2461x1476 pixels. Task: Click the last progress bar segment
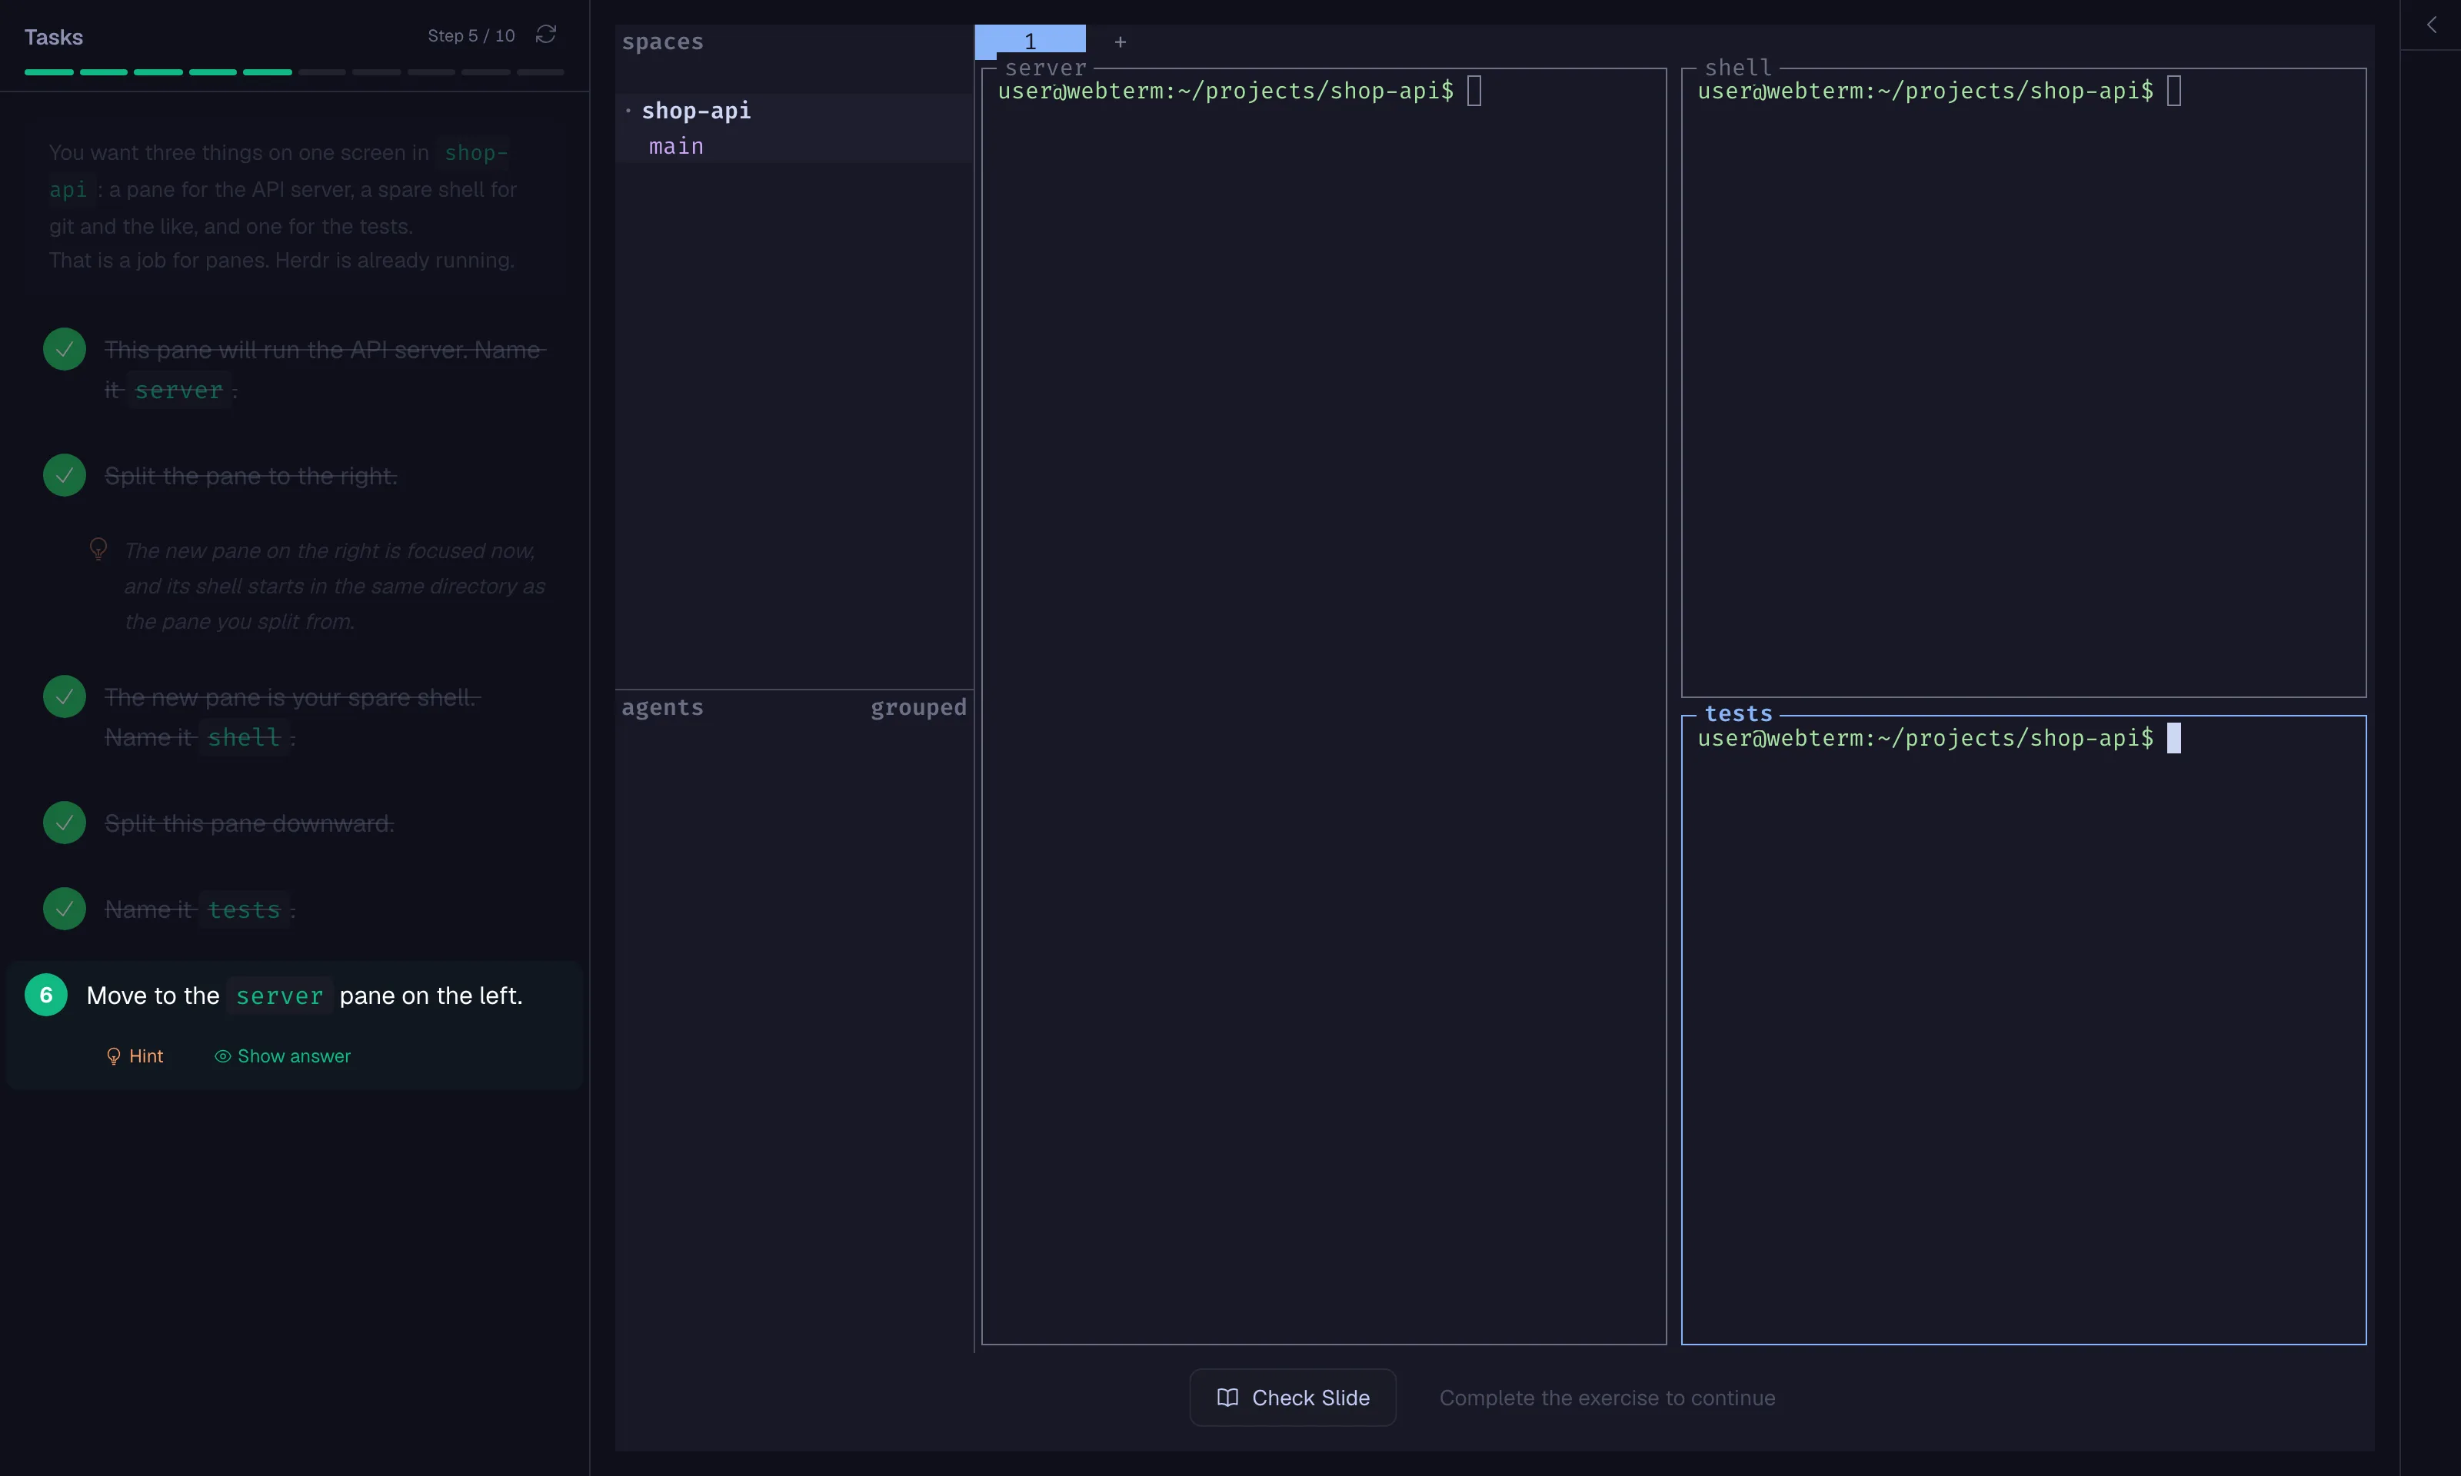tap(540, 72)
